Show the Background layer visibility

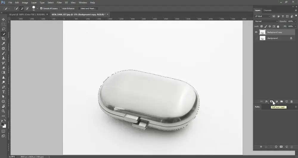tap(256, 38)
